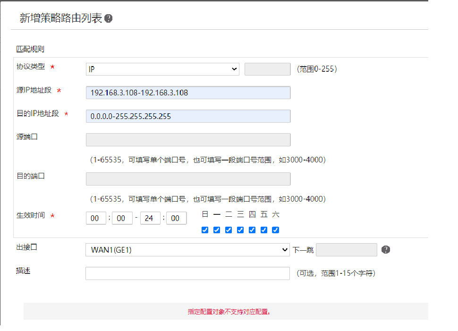This screenshot has height=331, width=458.
Task: Click the 源IP地址段 input field
Action: click(x=188, y=93)
